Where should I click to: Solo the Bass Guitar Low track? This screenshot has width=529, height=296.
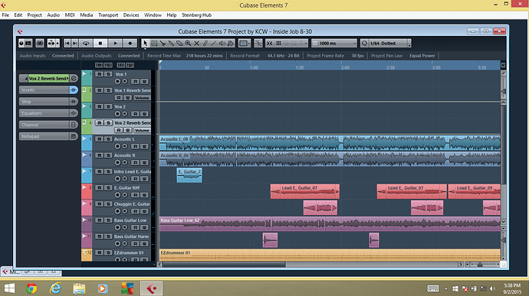click(x=108, y=220)
